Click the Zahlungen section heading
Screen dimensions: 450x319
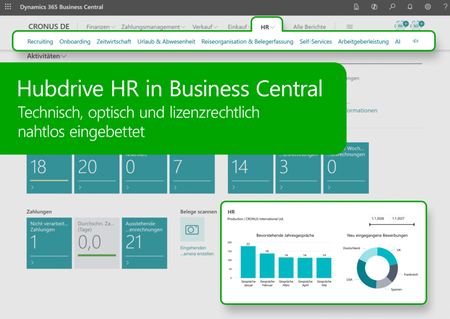39,211
